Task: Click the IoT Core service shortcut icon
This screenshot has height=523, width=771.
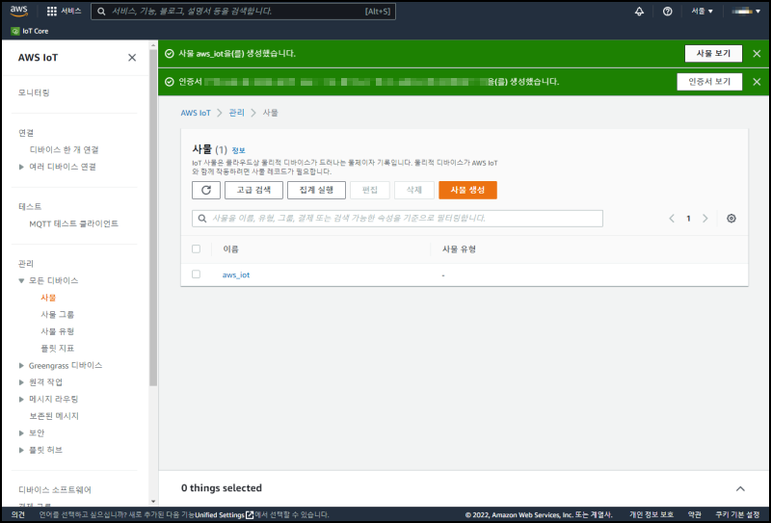Action: click(15, 31)
